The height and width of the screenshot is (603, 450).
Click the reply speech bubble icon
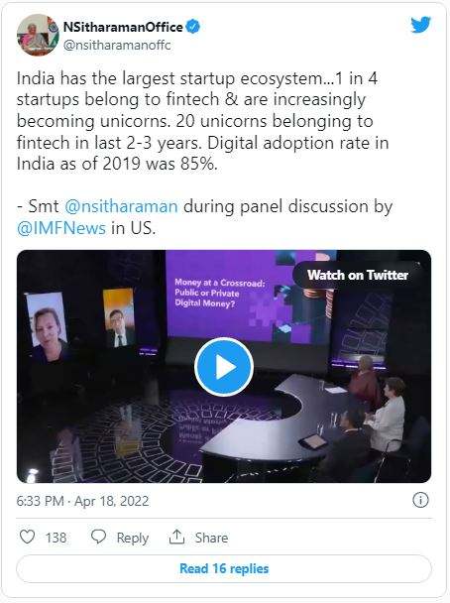point(98,537)
